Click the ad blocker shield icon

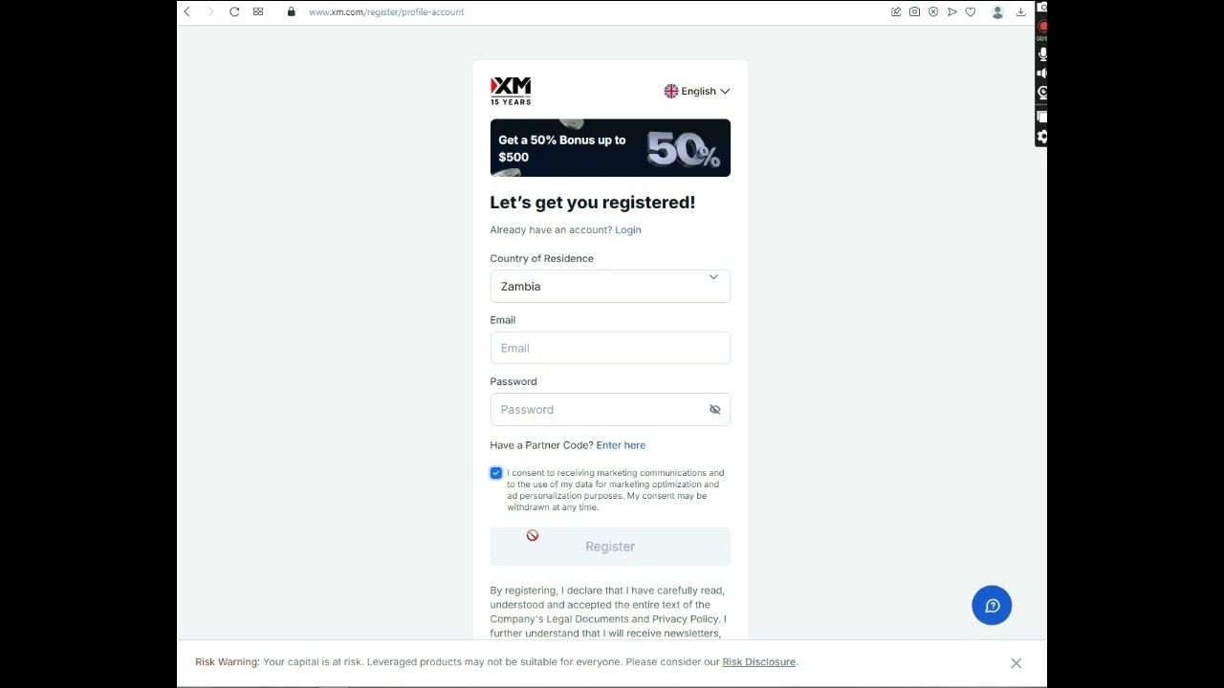(933, 11)
